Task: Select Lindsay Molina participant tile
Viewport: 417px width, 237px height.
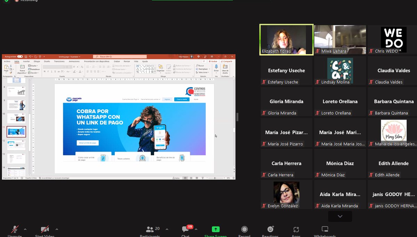Action: pos(340,70)
